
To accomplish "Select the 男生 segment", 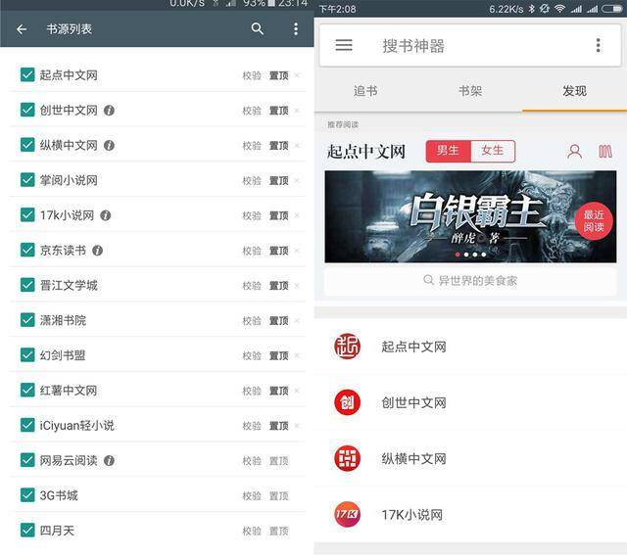I will [449, 151].
